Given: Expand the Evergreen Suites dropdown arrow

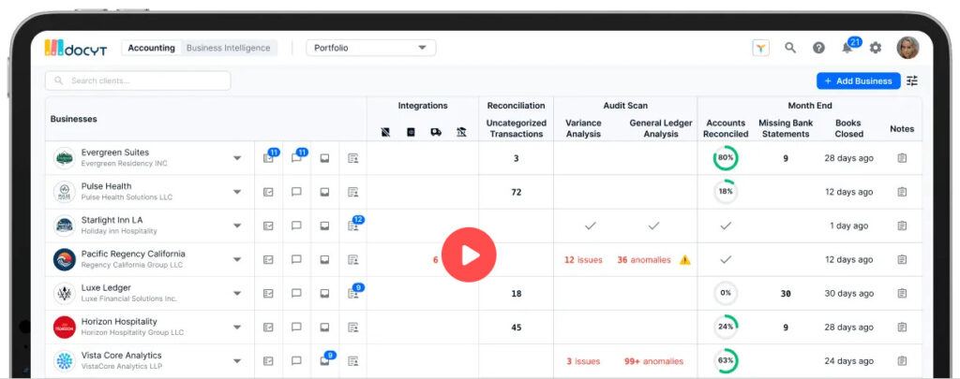Looking at the screenshot, I should tap(237, 158).
